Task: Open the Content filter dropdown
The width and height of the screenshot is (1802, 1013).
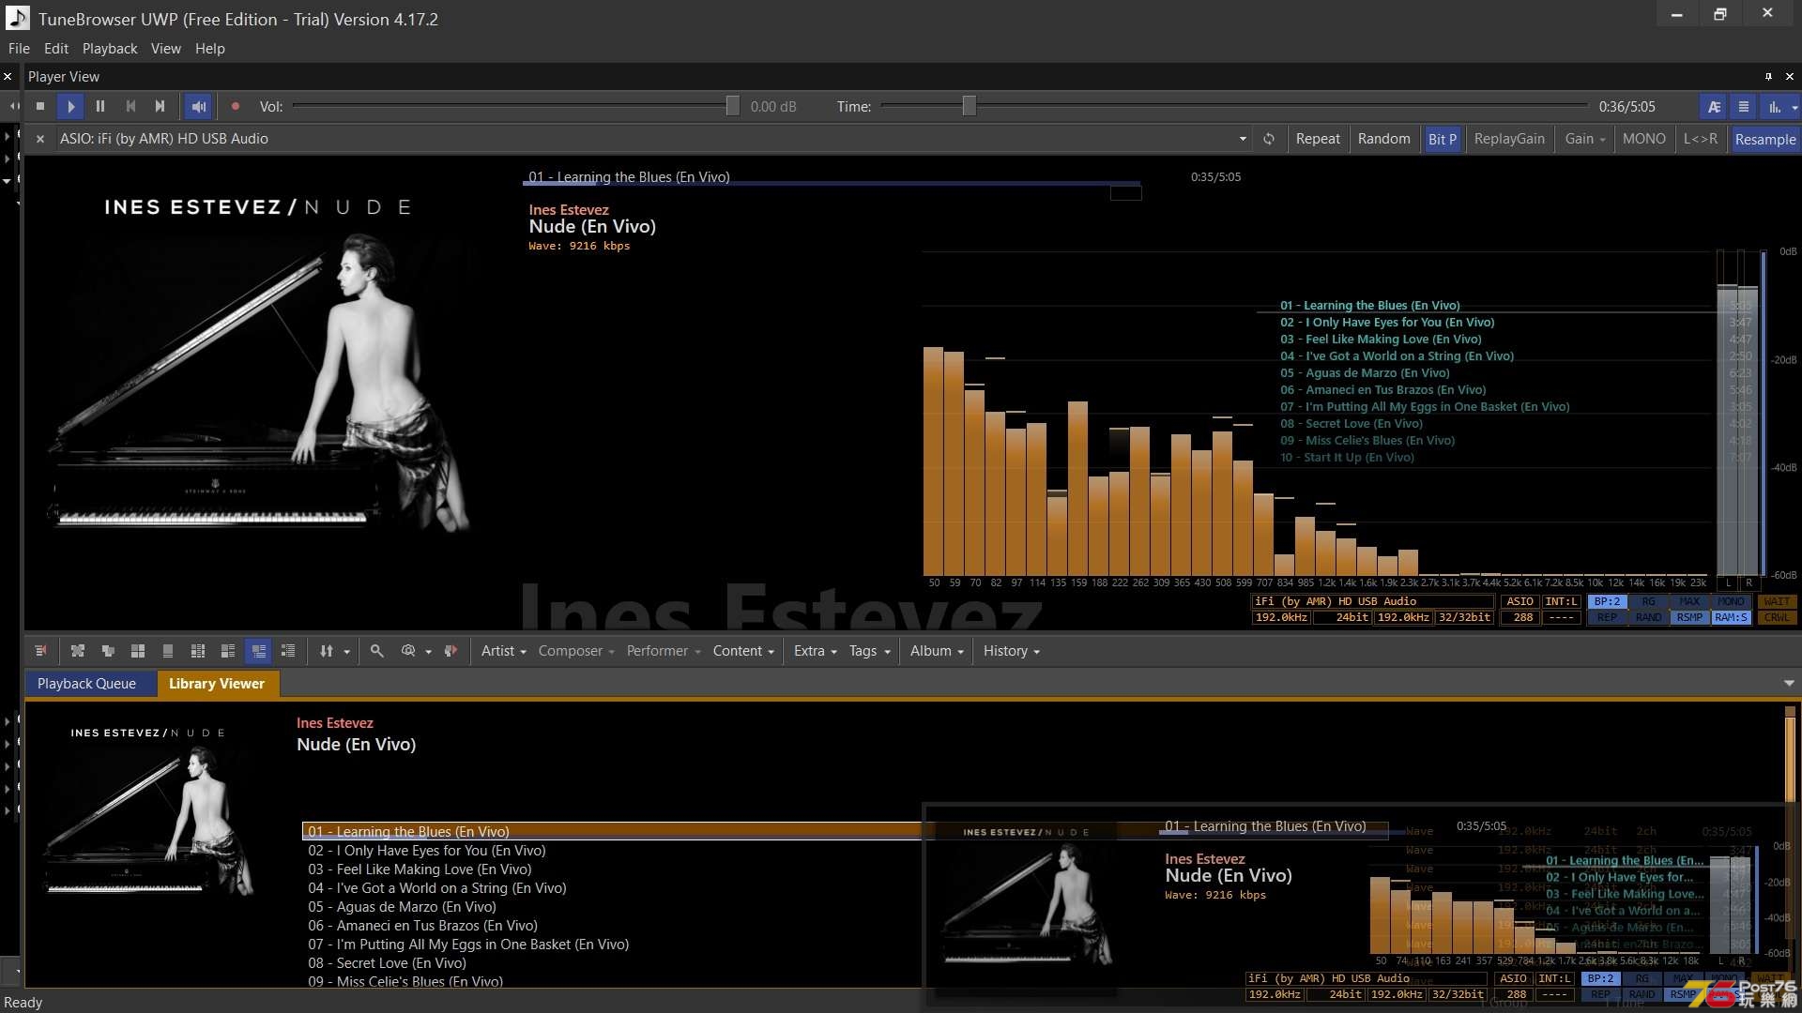Action: (x=743, y=651)
